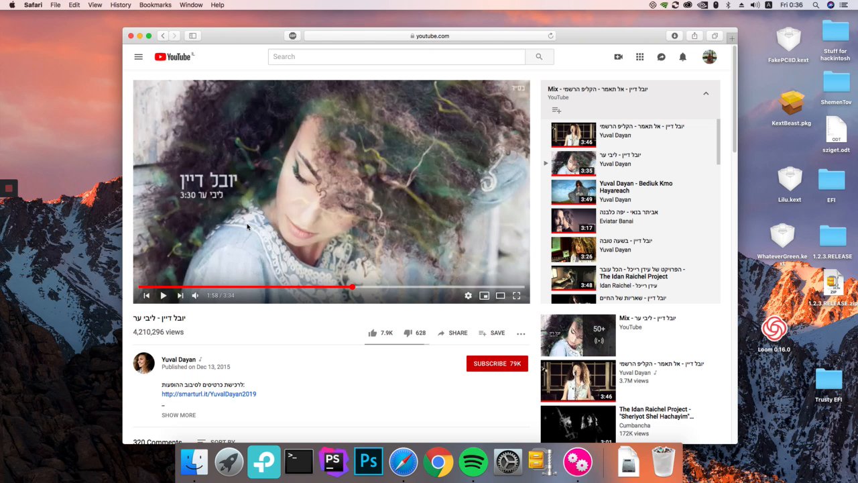Open a new Safari tab with plus
The image size is (858, 483).
[732, 39]
